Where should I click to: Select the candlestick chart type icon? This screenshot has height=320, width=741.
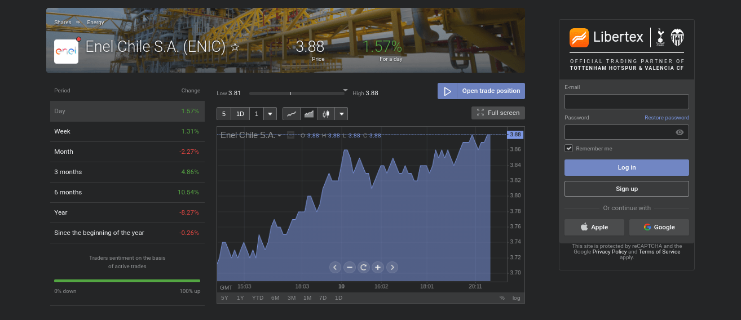pyautogui.click(x=326, y=114)
